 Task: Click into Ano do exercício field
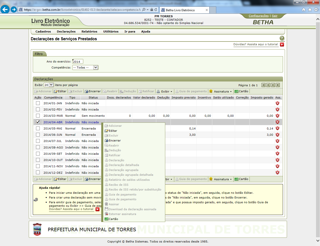click(77, 61)
